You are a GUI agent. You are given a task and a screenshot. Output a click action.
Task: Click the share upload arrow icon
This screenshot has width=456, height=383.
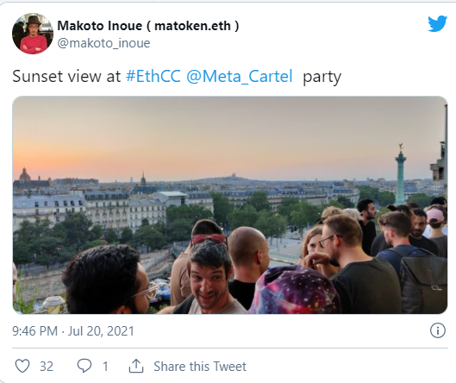click(136, 366)
